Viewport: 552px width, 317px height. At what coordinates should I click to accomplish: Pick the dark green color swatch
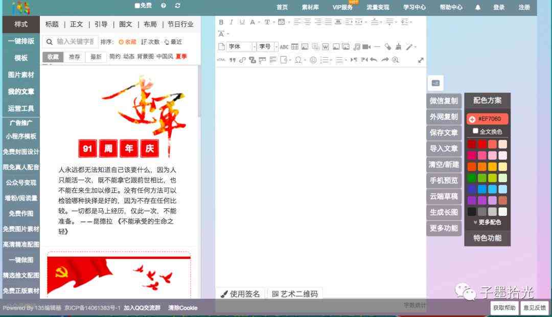[472, 178]
